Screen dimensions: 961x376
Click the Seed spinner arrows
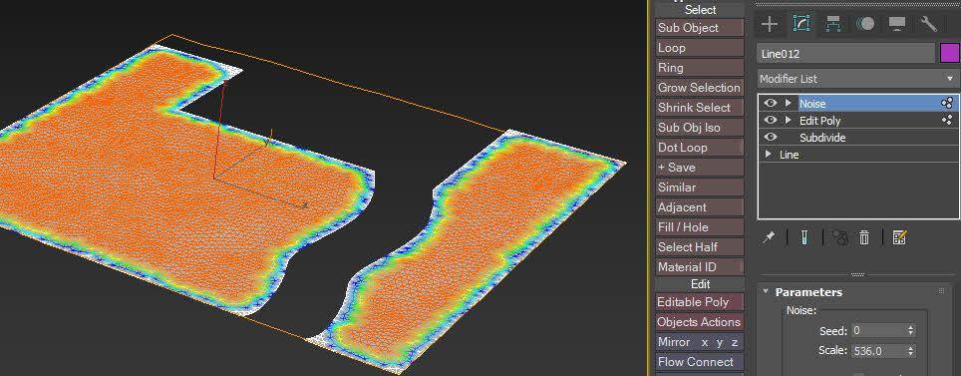(x=911, y=330)
